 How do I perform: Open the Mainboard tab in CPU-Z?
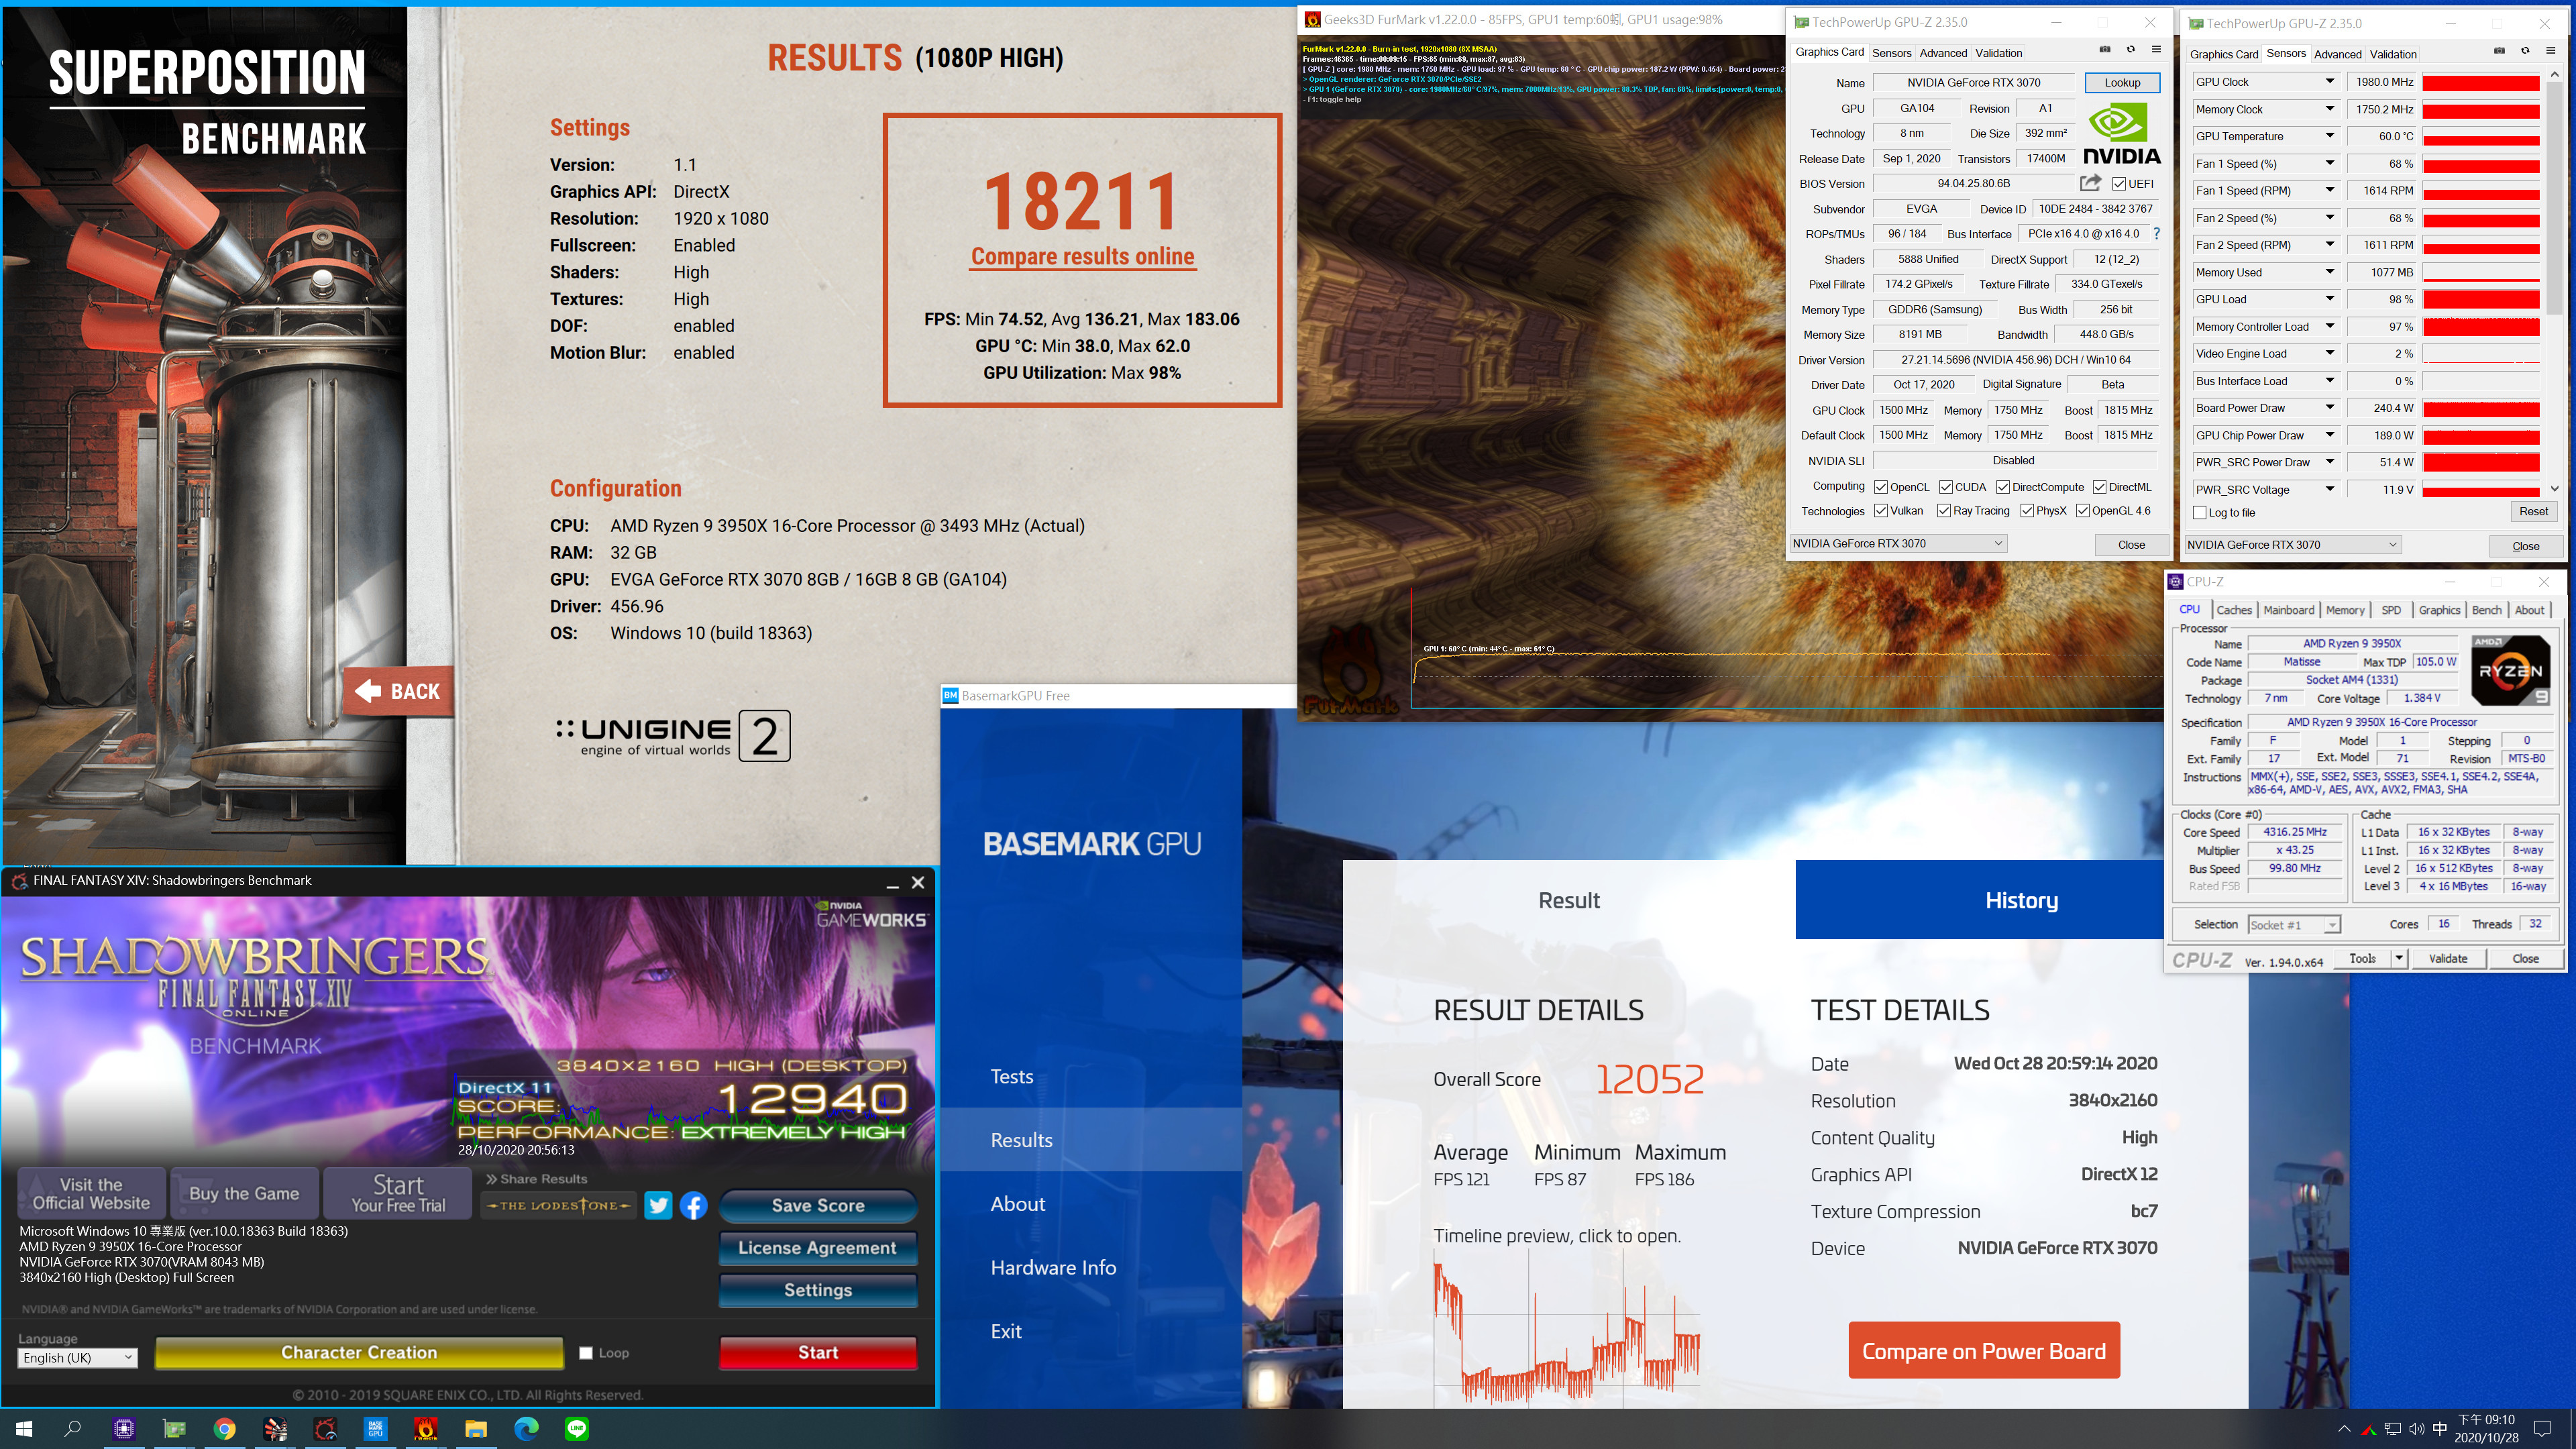click(x=2288, y=610)
